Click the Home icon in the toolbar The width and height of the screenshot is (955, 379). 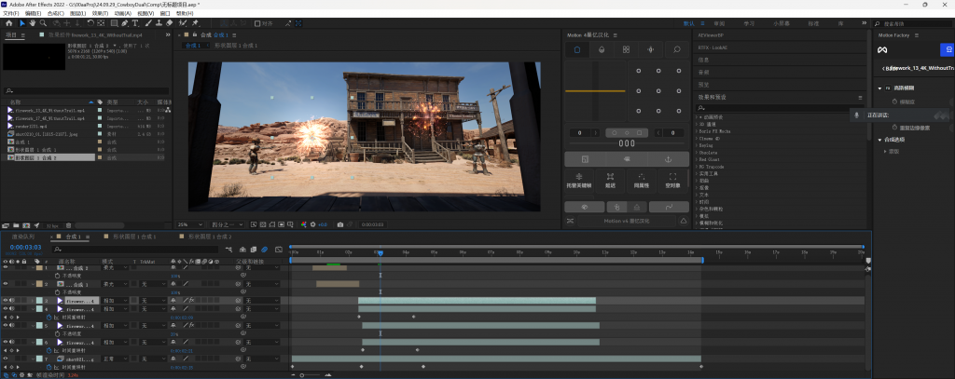coord(8,23)
